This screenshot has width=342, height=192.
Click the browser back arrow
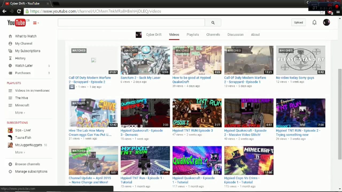4,11
